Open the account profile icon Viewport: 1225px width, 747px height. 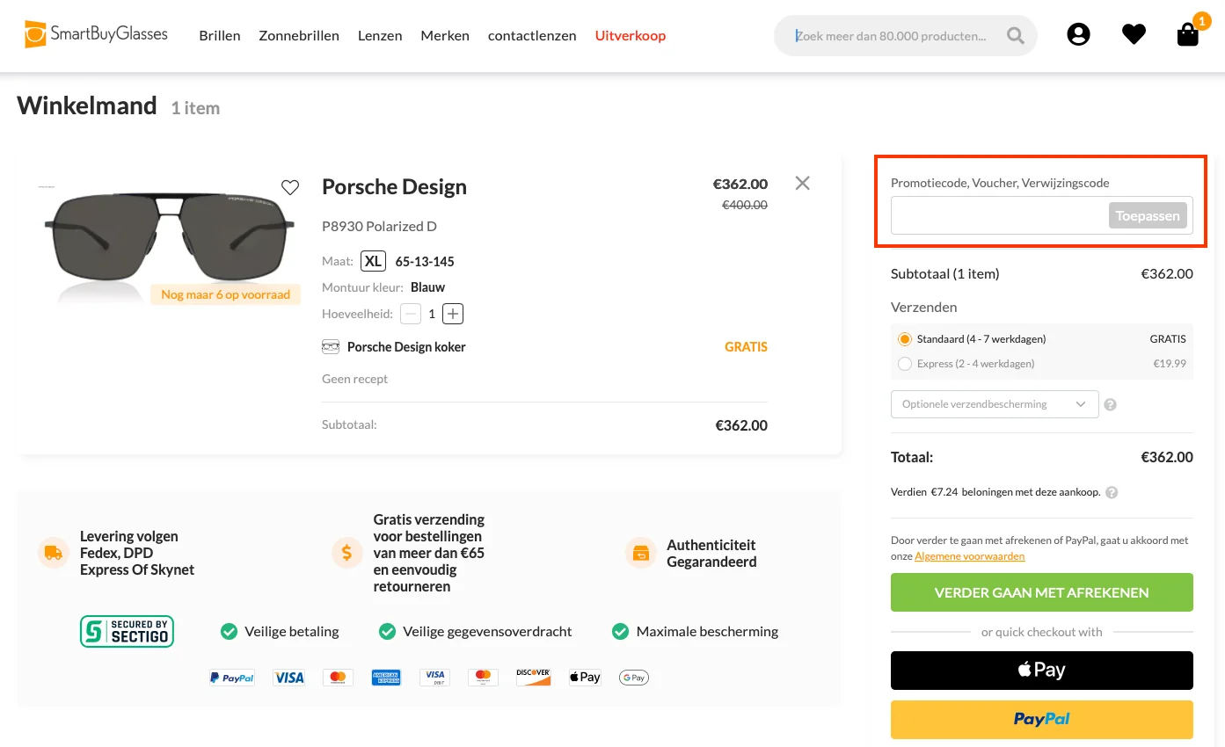point(1078,33)
